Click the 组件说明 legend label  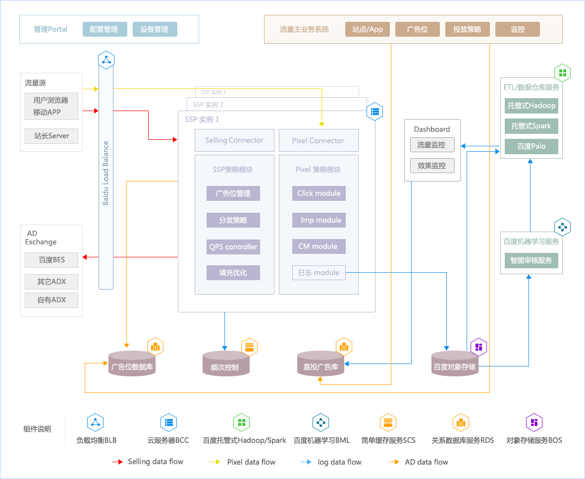37,429
